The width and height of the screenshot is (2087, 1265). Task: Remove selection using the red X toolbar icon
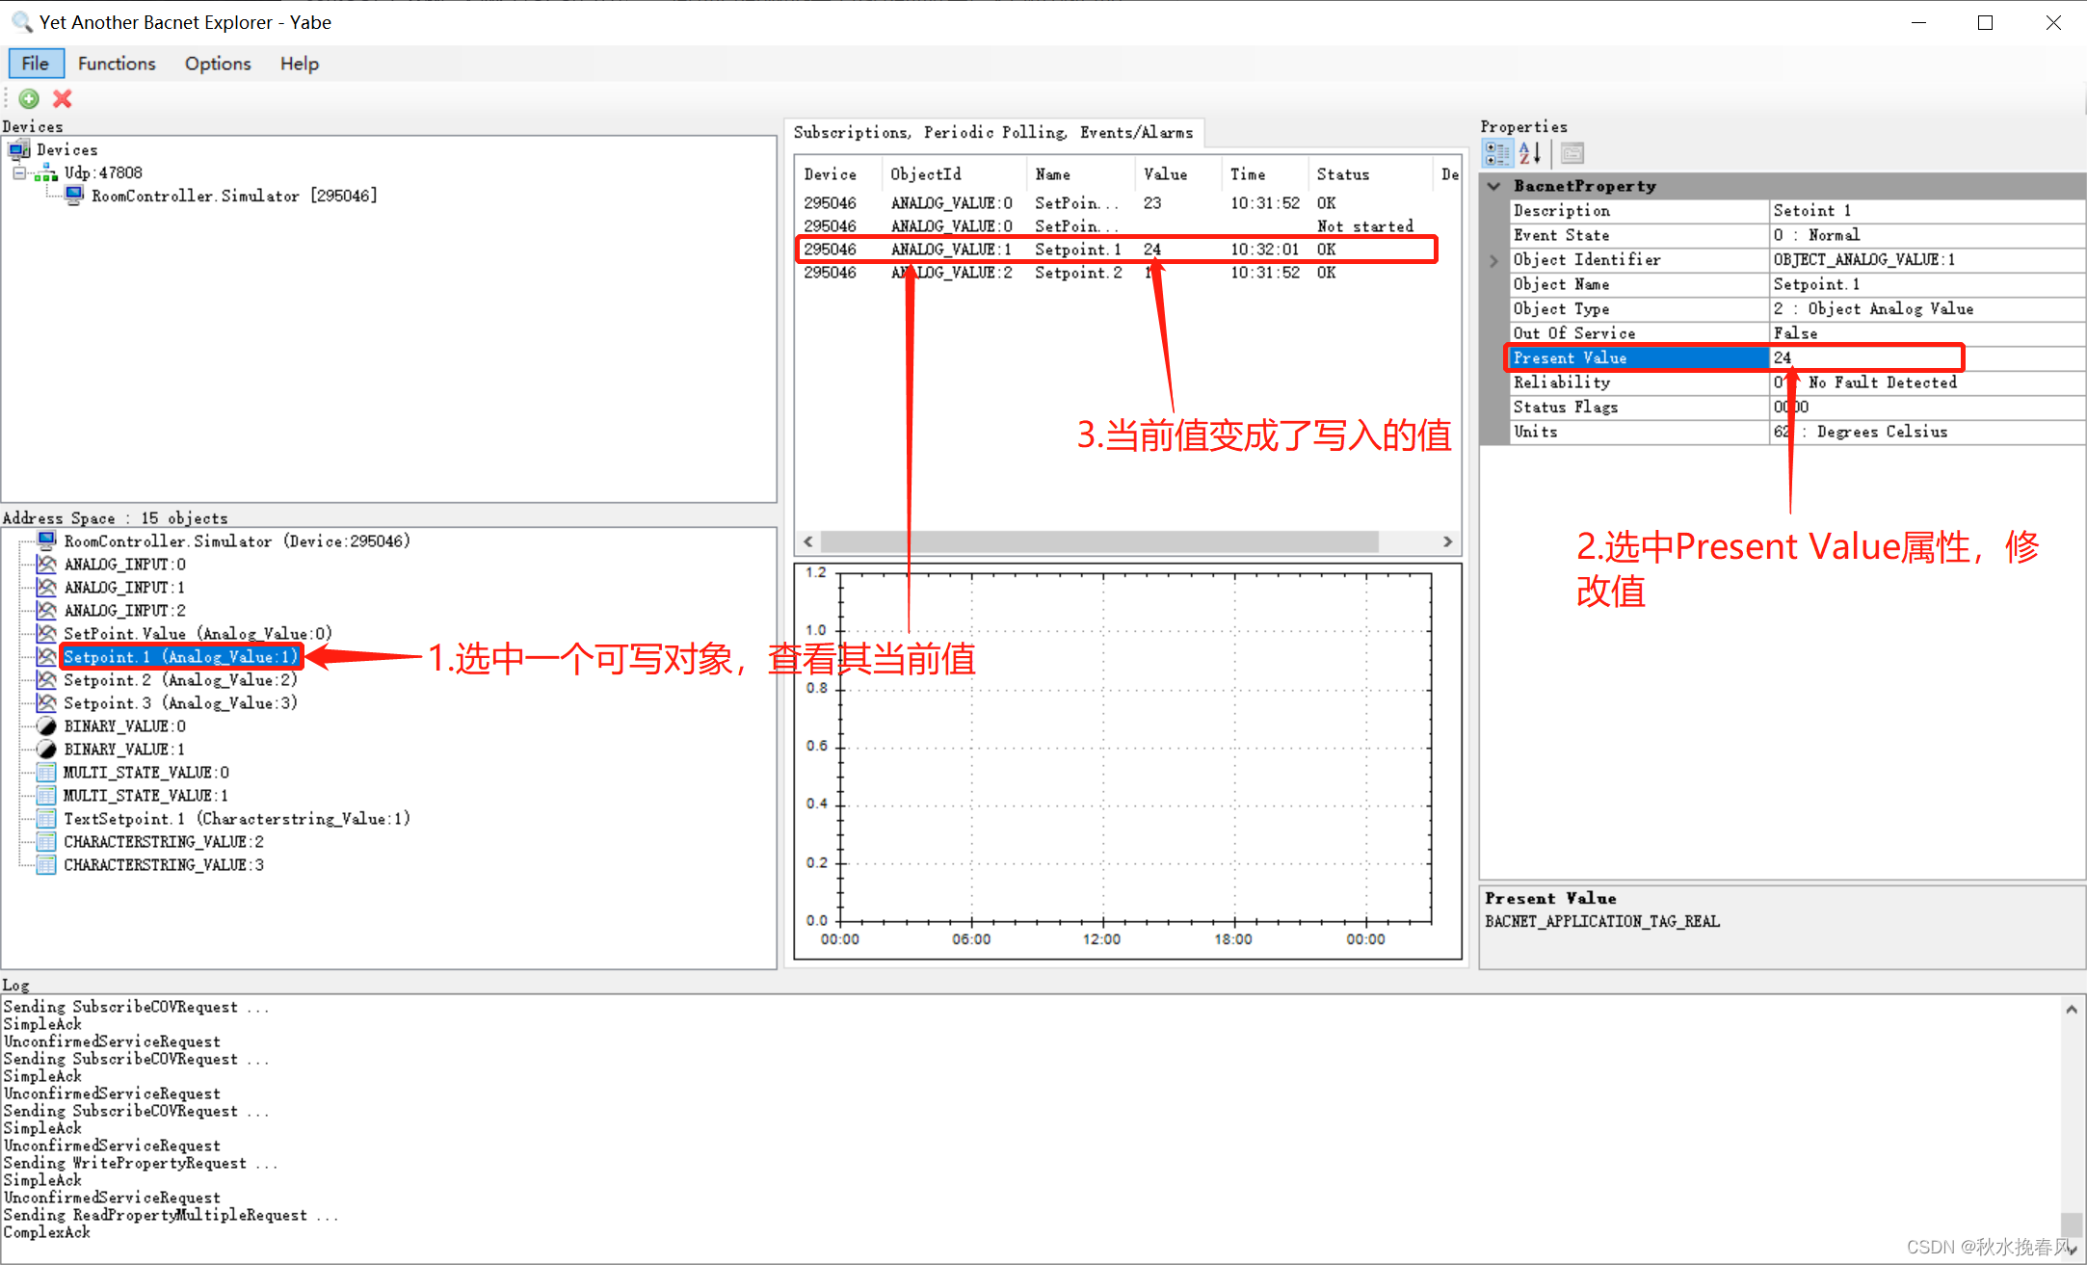[61, 98]
